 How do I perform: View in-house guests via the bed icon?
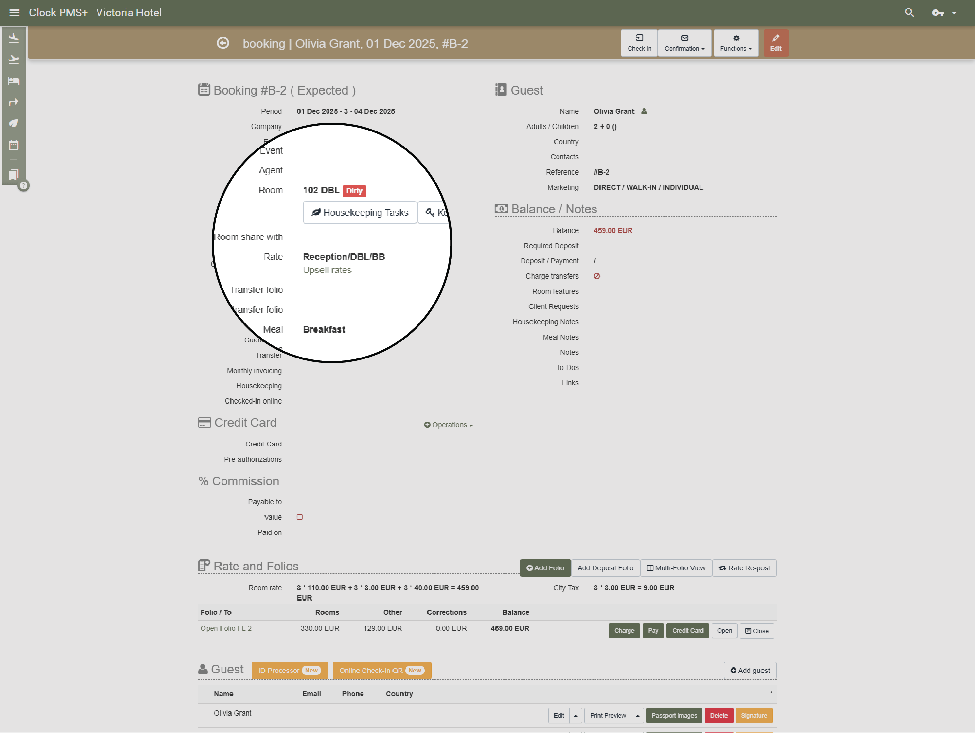point(14,81)
